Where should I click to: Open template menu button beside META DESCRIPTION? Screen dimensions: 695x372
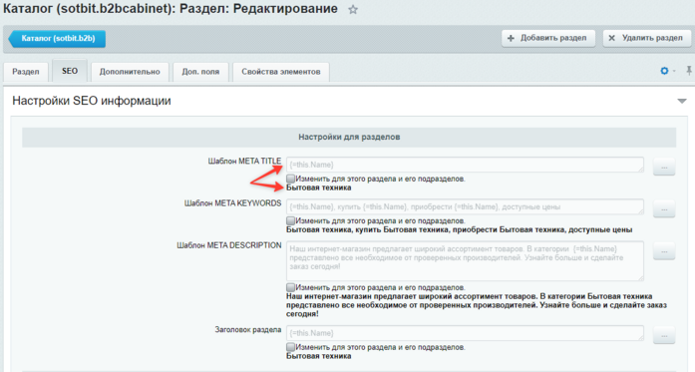click(x=664, y=251)
